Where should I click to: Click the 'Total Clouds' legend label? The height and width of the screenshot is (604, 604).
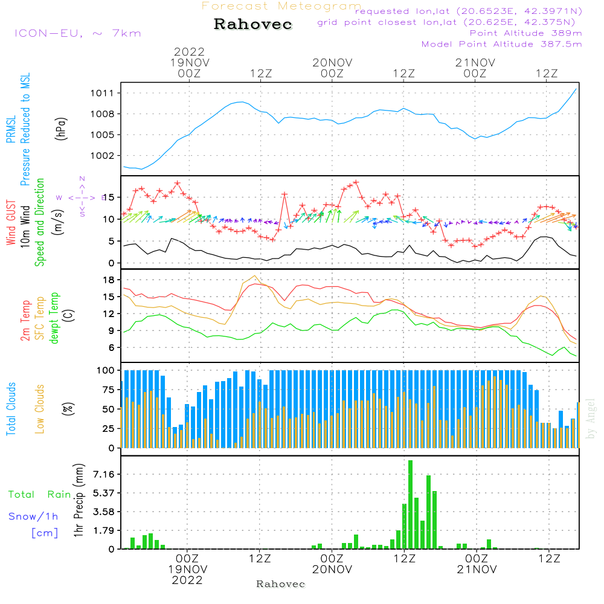point(11,409)
